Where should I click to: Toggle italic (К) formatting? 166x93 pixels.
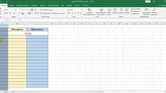[x=8, y=13]
